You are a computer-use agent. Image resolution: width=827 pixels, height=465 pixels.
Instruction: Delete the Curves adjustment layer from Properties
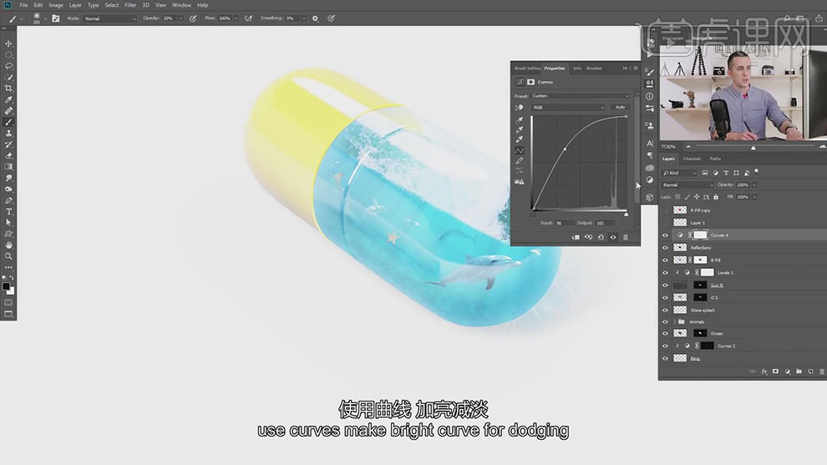click(626, 237)
